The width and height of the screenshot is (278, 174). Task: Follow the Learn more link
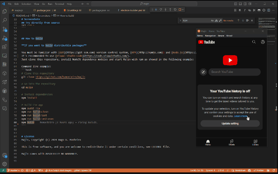point(241,116)
